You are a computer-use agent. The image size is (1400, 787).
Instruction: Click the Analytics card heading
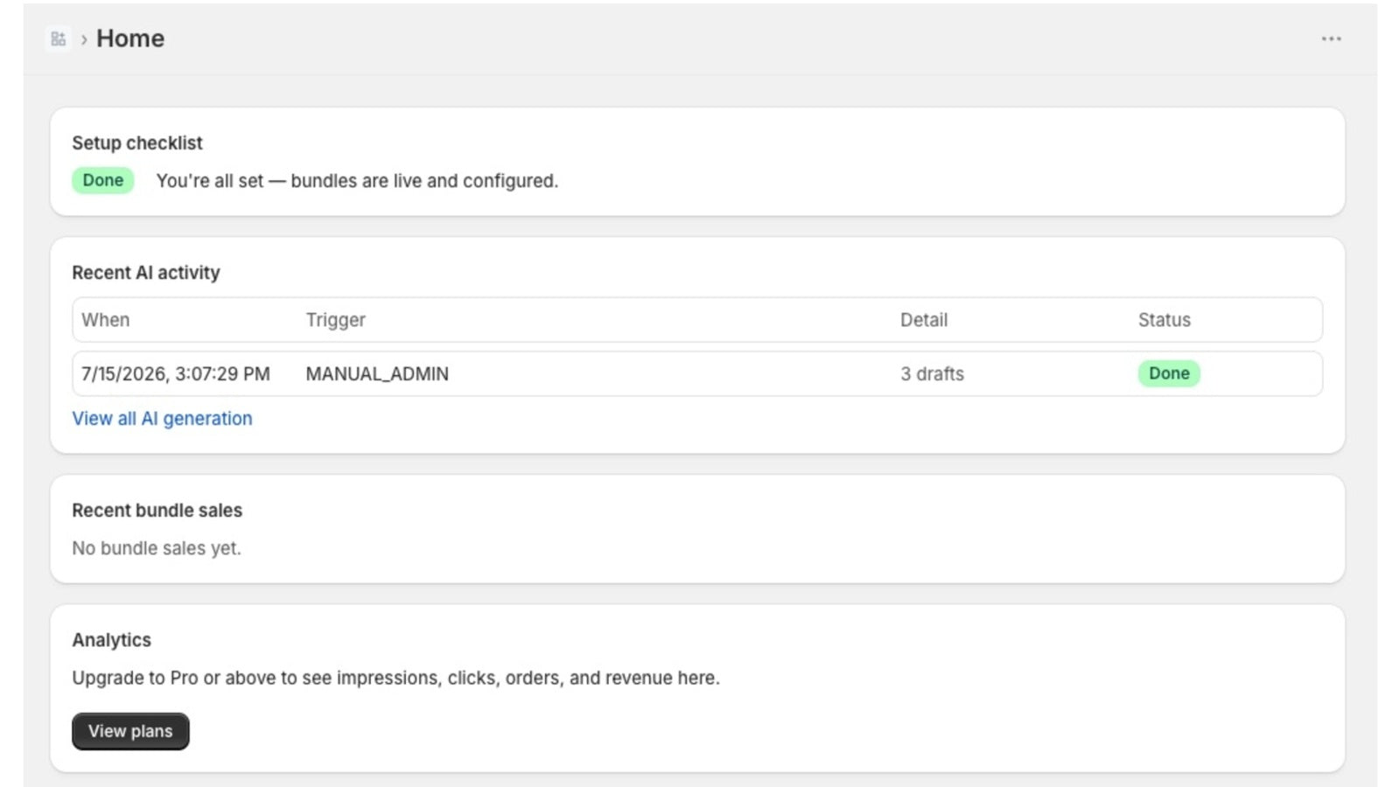[112, 640]
